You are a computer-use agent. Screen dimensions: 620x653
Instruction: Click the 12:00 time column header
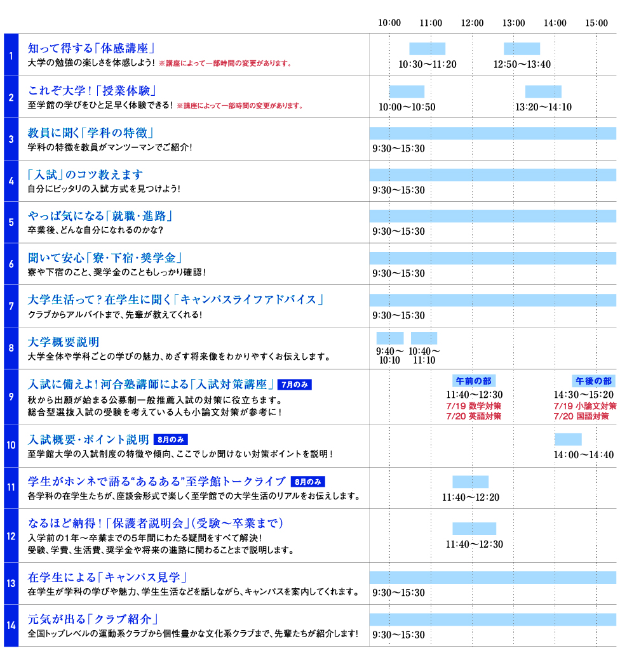click(472, 23)
